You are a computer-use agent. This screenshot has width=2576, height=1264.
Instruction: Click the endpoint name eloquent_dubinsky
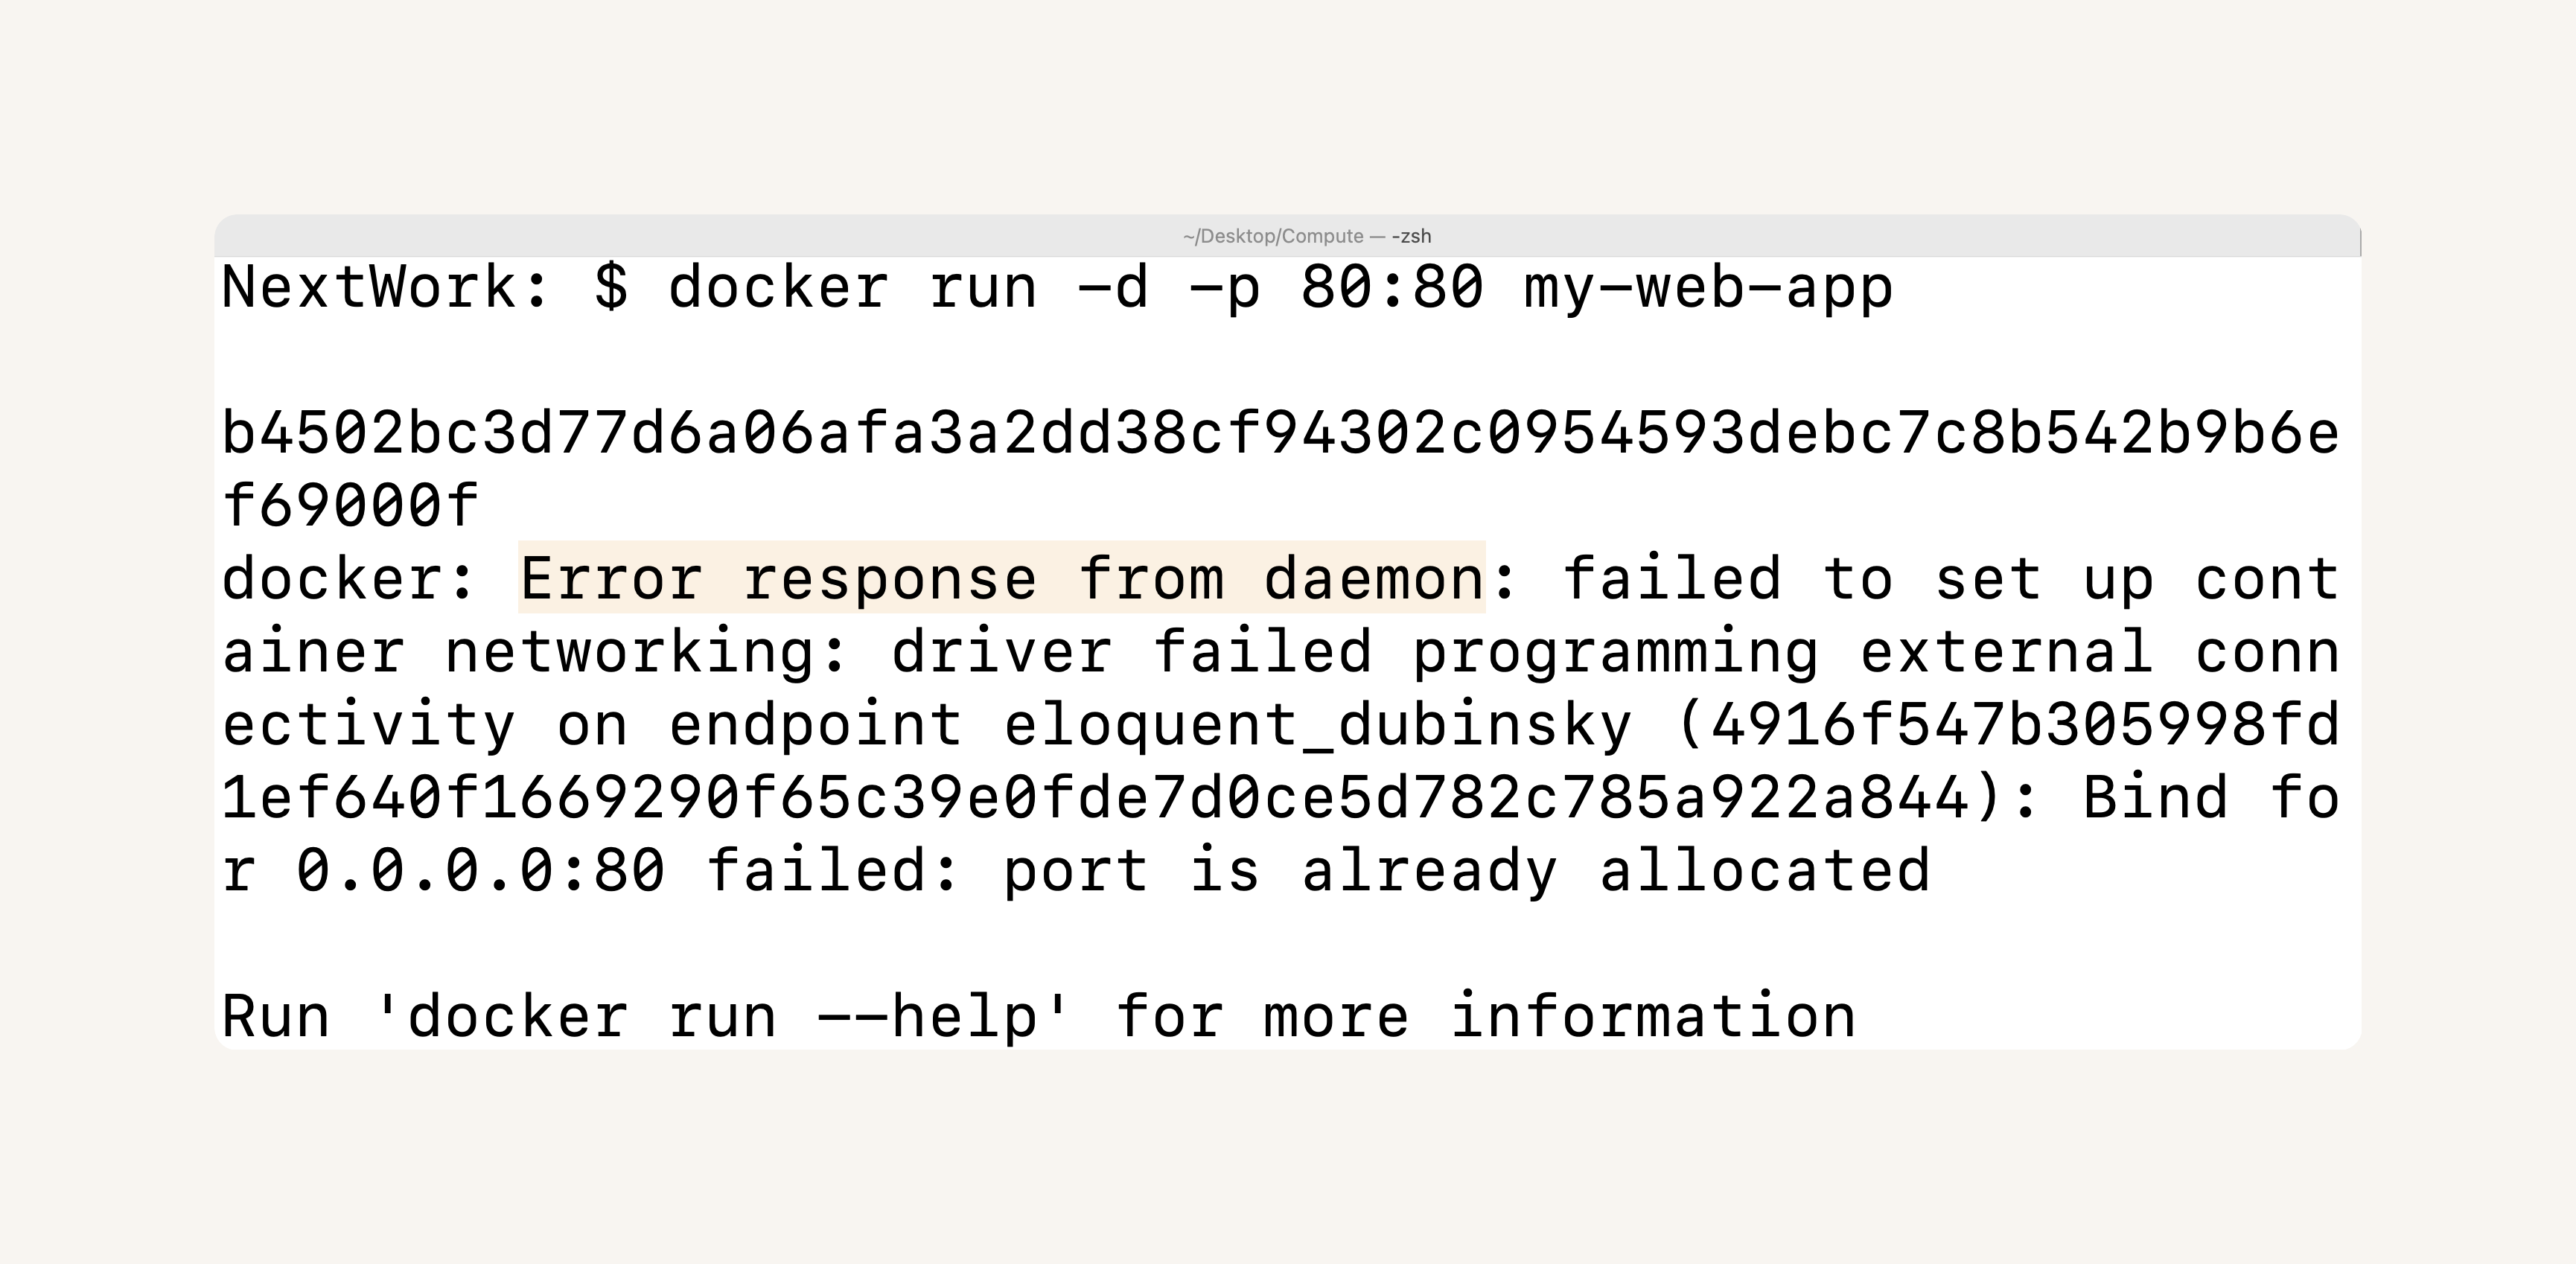[1318, 724]
